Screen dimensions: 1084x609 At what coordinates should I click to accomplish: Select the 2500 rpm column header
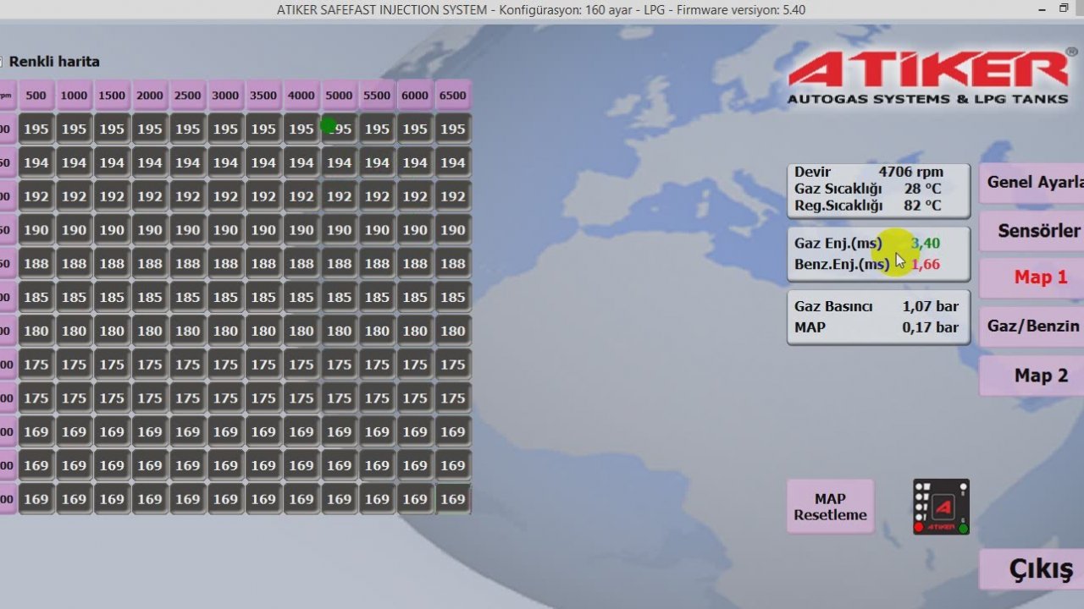click(188, 96)
